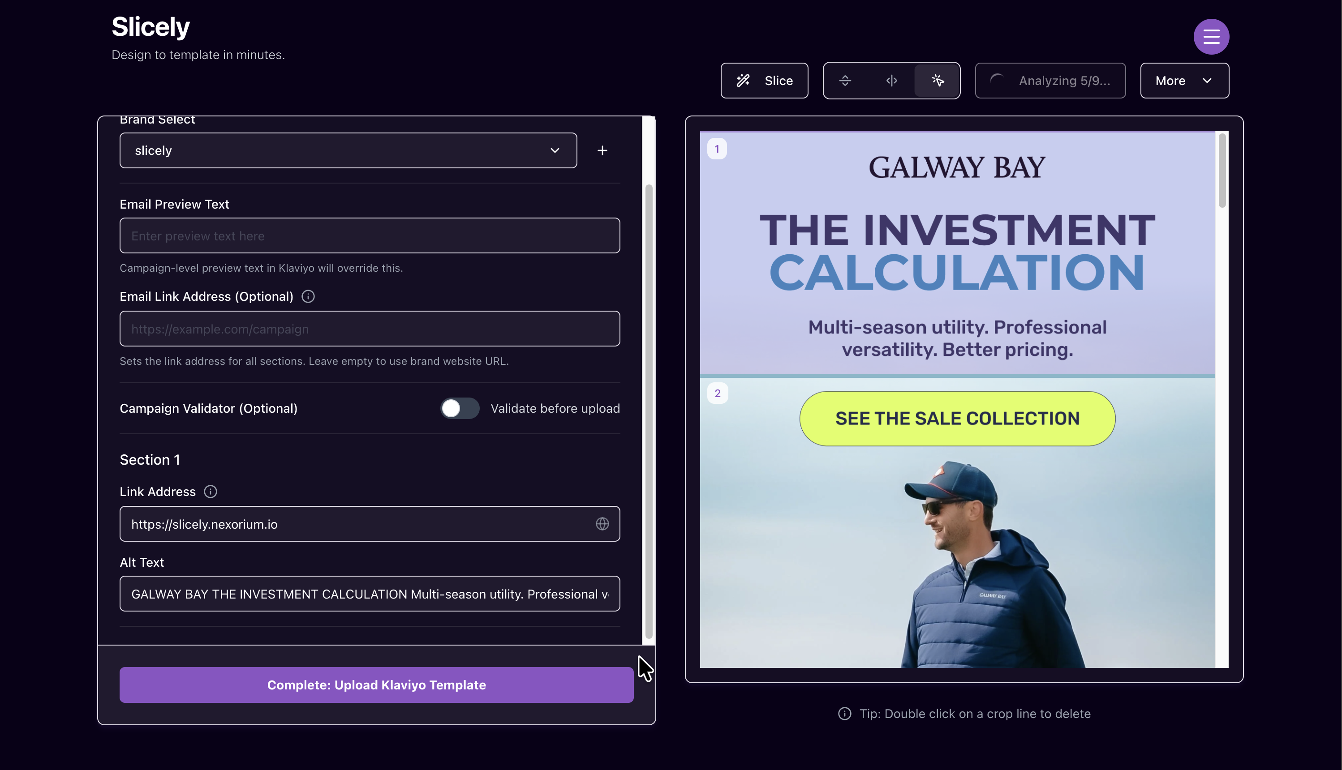Click the tip info icon below the preview
This screenshot has width=1342, height=770.
point(844,714)
